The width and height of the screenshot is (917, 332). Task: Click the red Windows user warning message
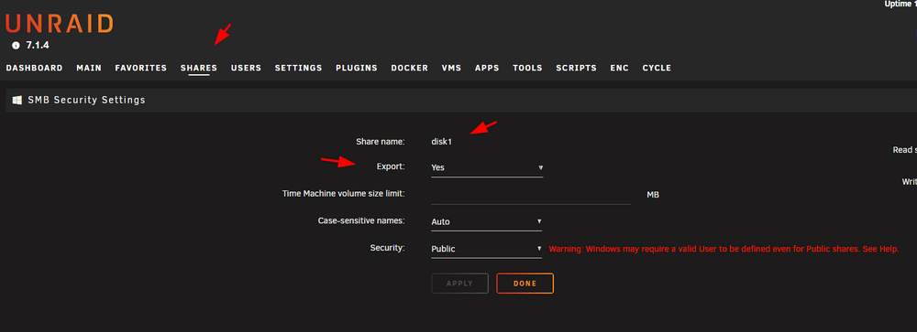[724, 249]
